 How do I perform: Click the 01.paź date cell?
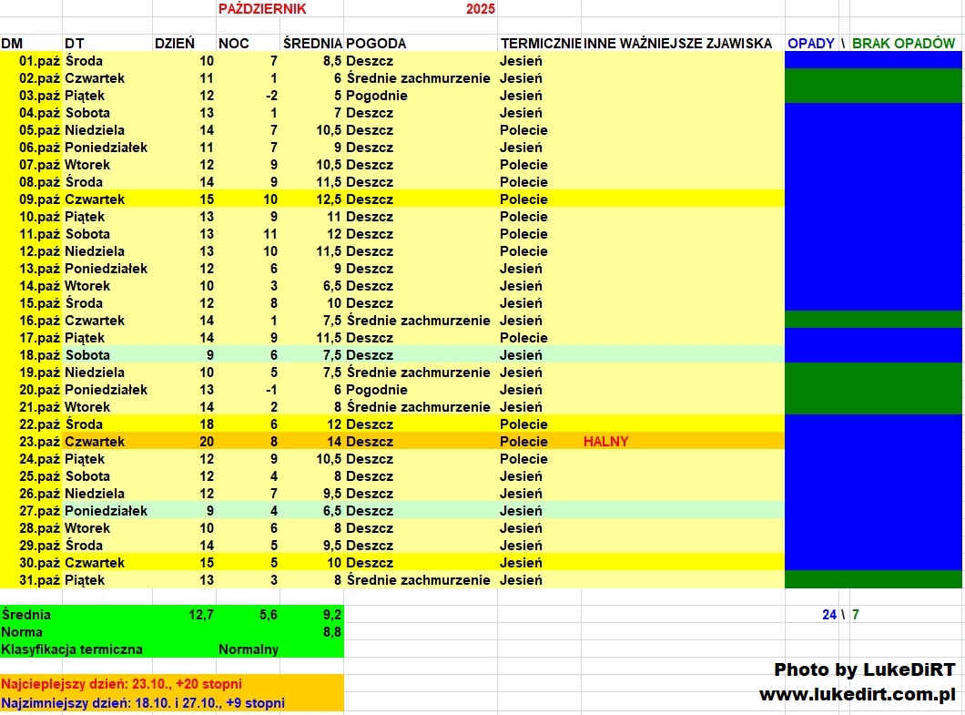39,61
